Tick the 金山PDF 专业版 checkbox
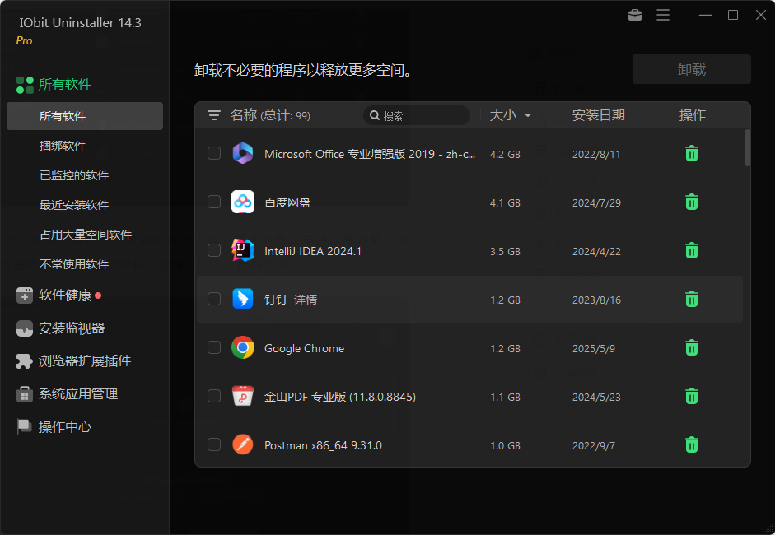The height and width of the screenshot is (535, 775). point(214,396)
